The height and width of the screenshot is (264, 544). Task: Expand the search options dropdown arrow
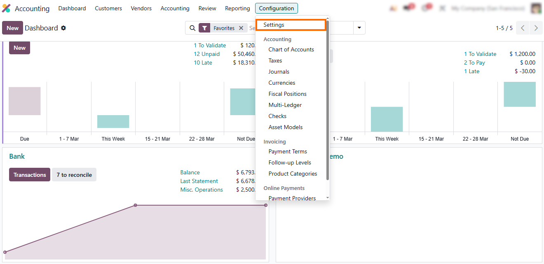point(359,28)
